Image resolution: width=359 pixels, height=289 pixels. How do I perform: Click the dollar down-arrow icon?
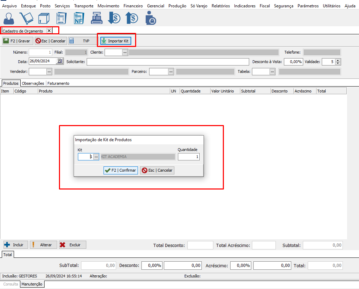(114, 18)
